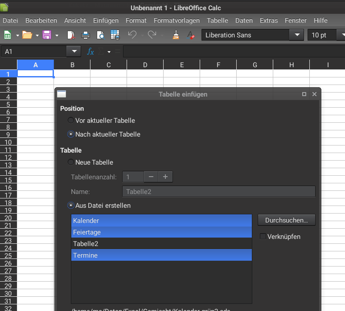The image size is (345, 311).
Task: Expand the Sum functions dropdown arrow
Action: [109, 52]
